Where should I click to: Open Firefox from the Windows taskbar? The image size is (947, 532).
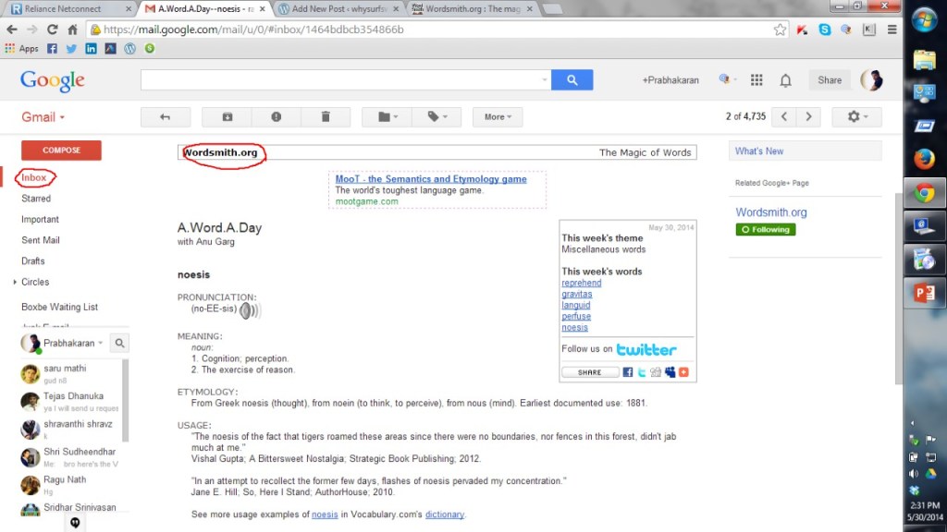point(924,160)
